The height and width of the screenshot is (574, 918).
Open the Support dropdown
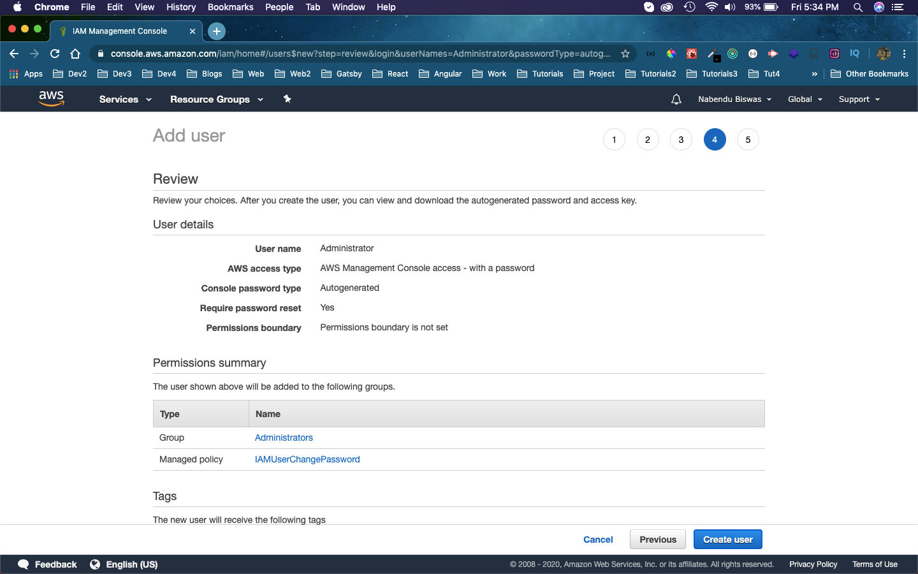click(859, 99)
